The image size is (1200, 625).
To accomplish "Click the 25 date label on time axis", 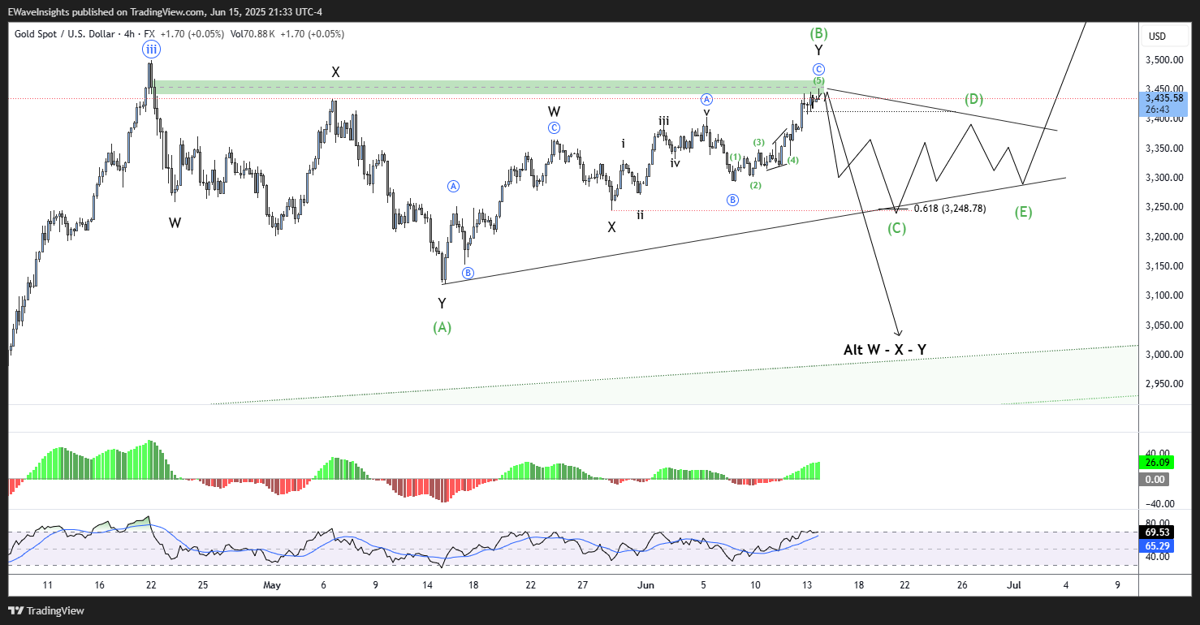I will tap(202, 585).
